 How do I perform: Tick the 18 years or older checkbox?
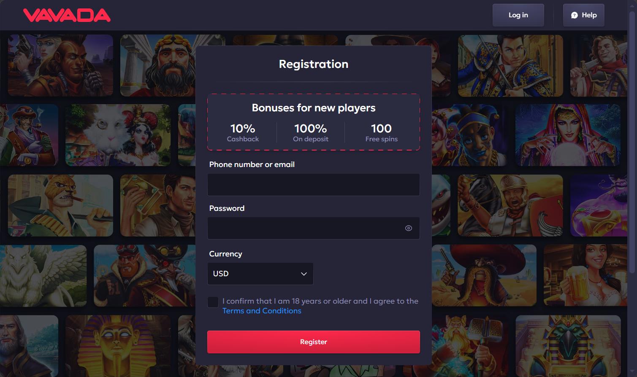(213, 302)
